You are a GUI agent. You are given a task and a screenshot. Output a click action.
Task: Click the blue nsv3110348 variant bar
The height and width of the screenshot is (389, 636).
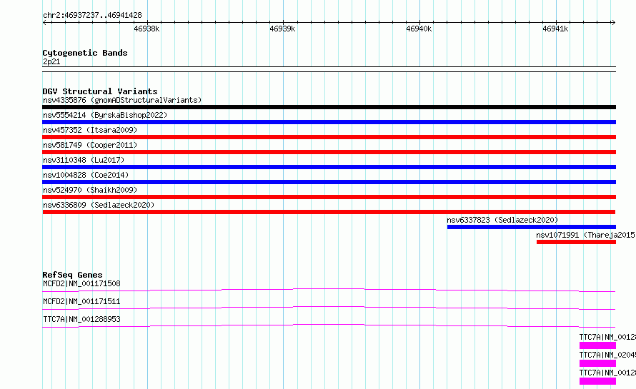tap(329, 167)
